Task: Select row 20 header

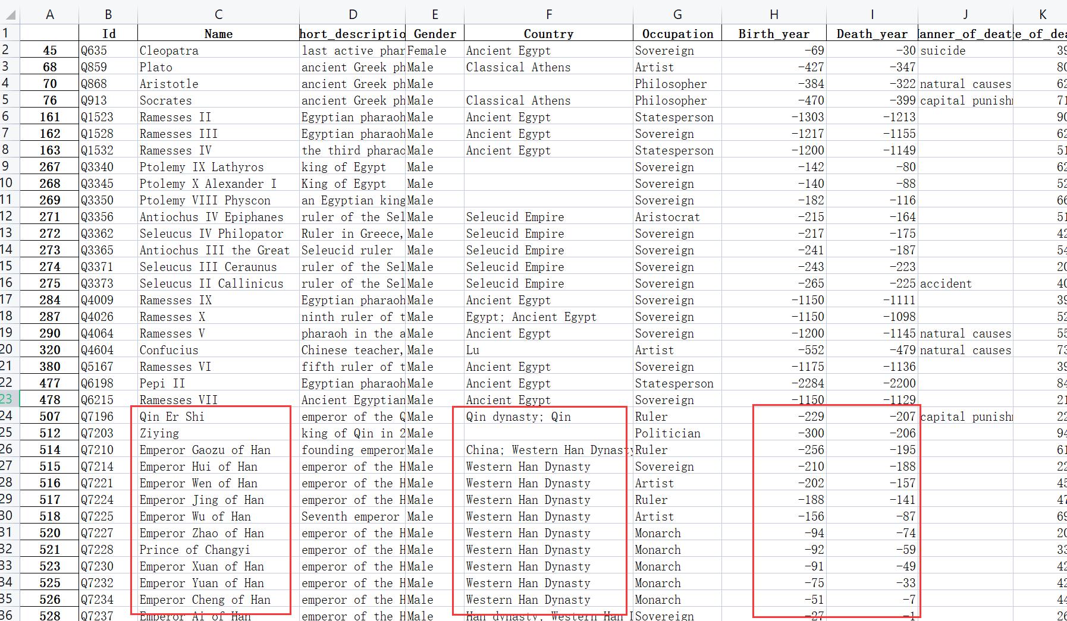Action: tap(10, 349)
